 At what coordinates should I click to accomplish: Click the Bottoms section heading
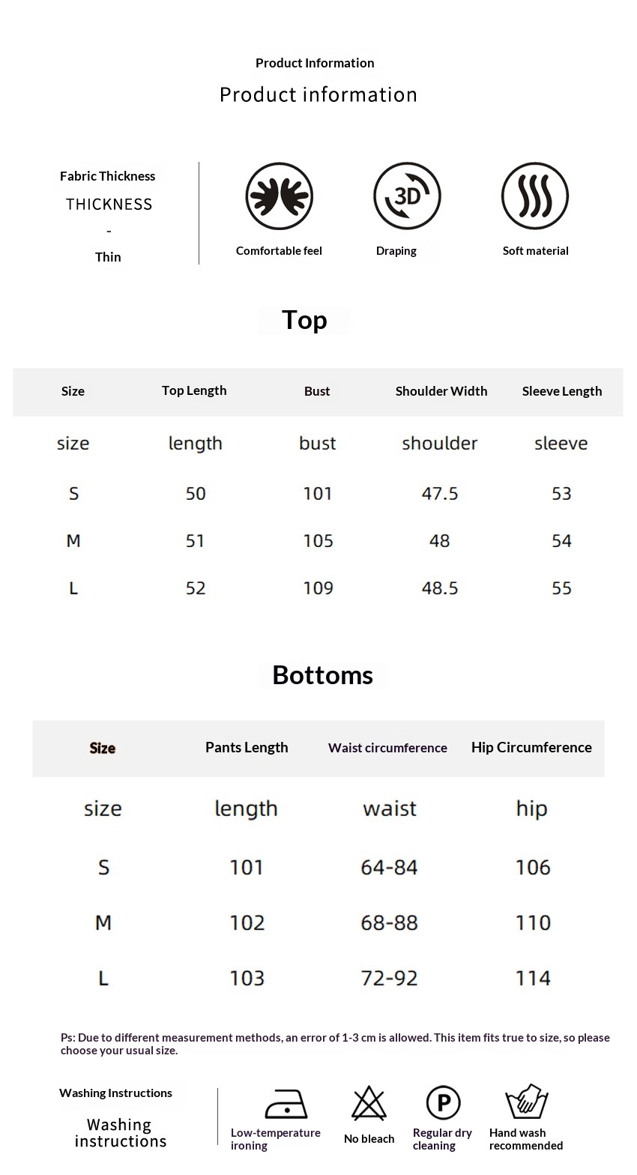[x=322, y=675]
